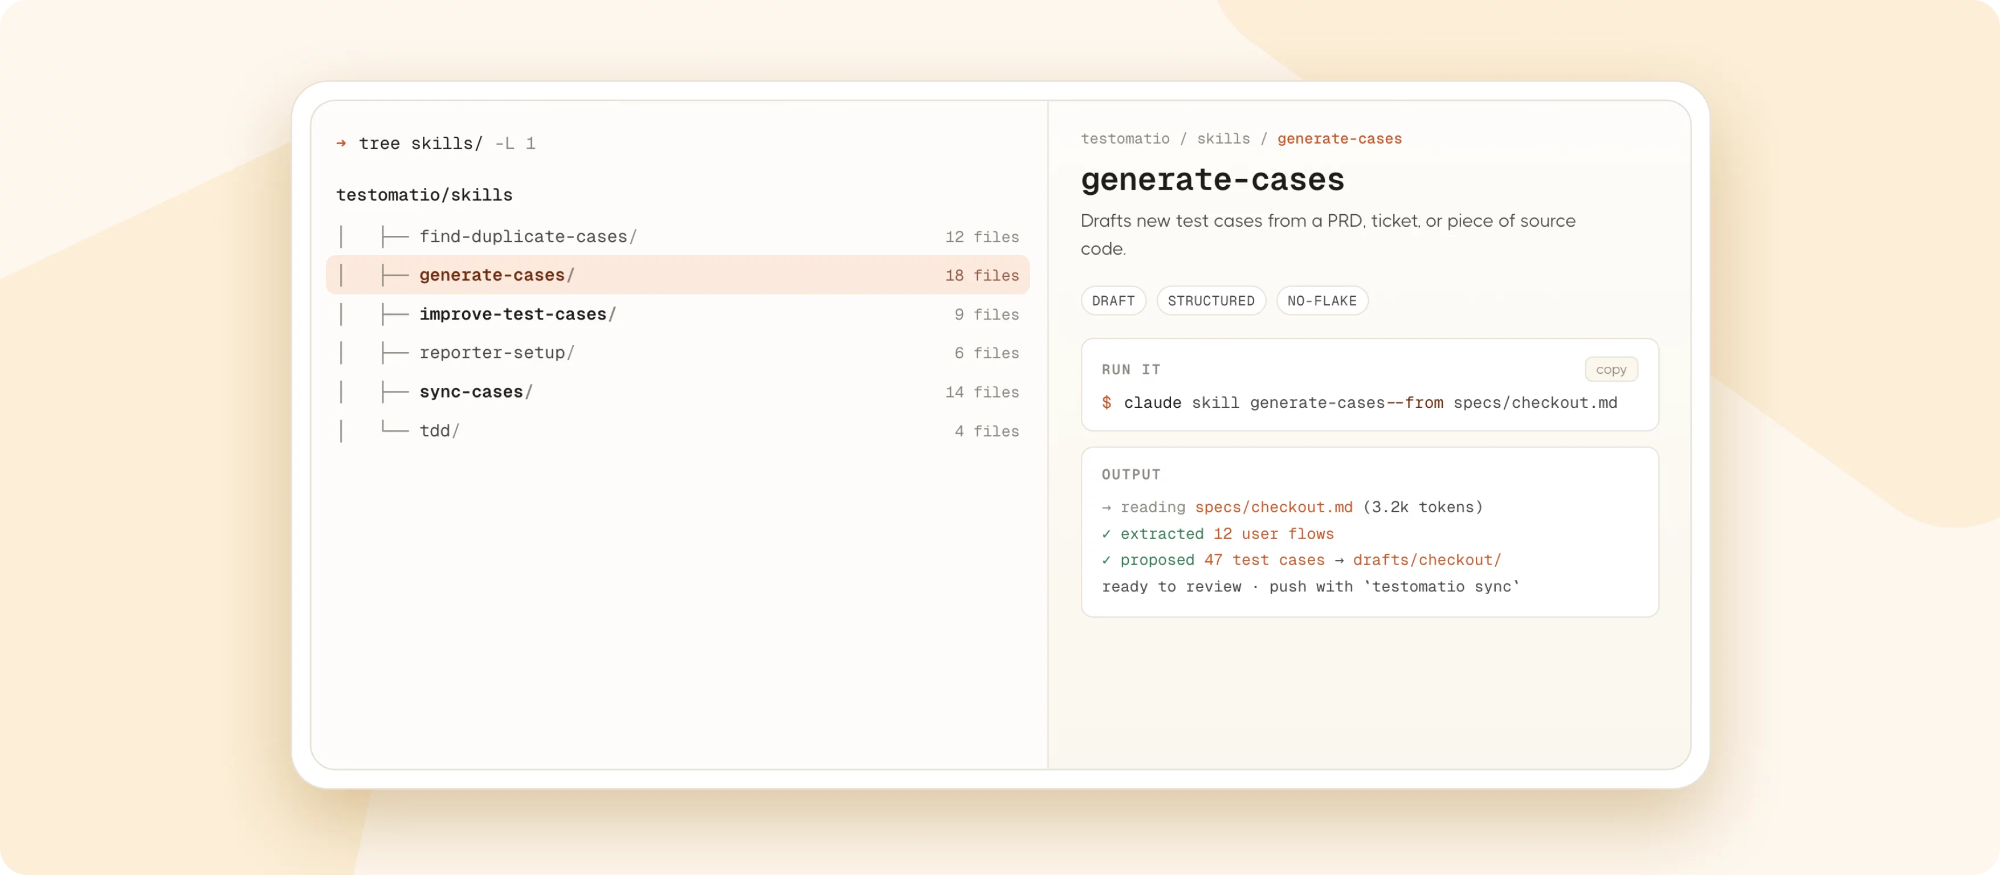Open the sync-cases/ folder

(x=678, y=391)
